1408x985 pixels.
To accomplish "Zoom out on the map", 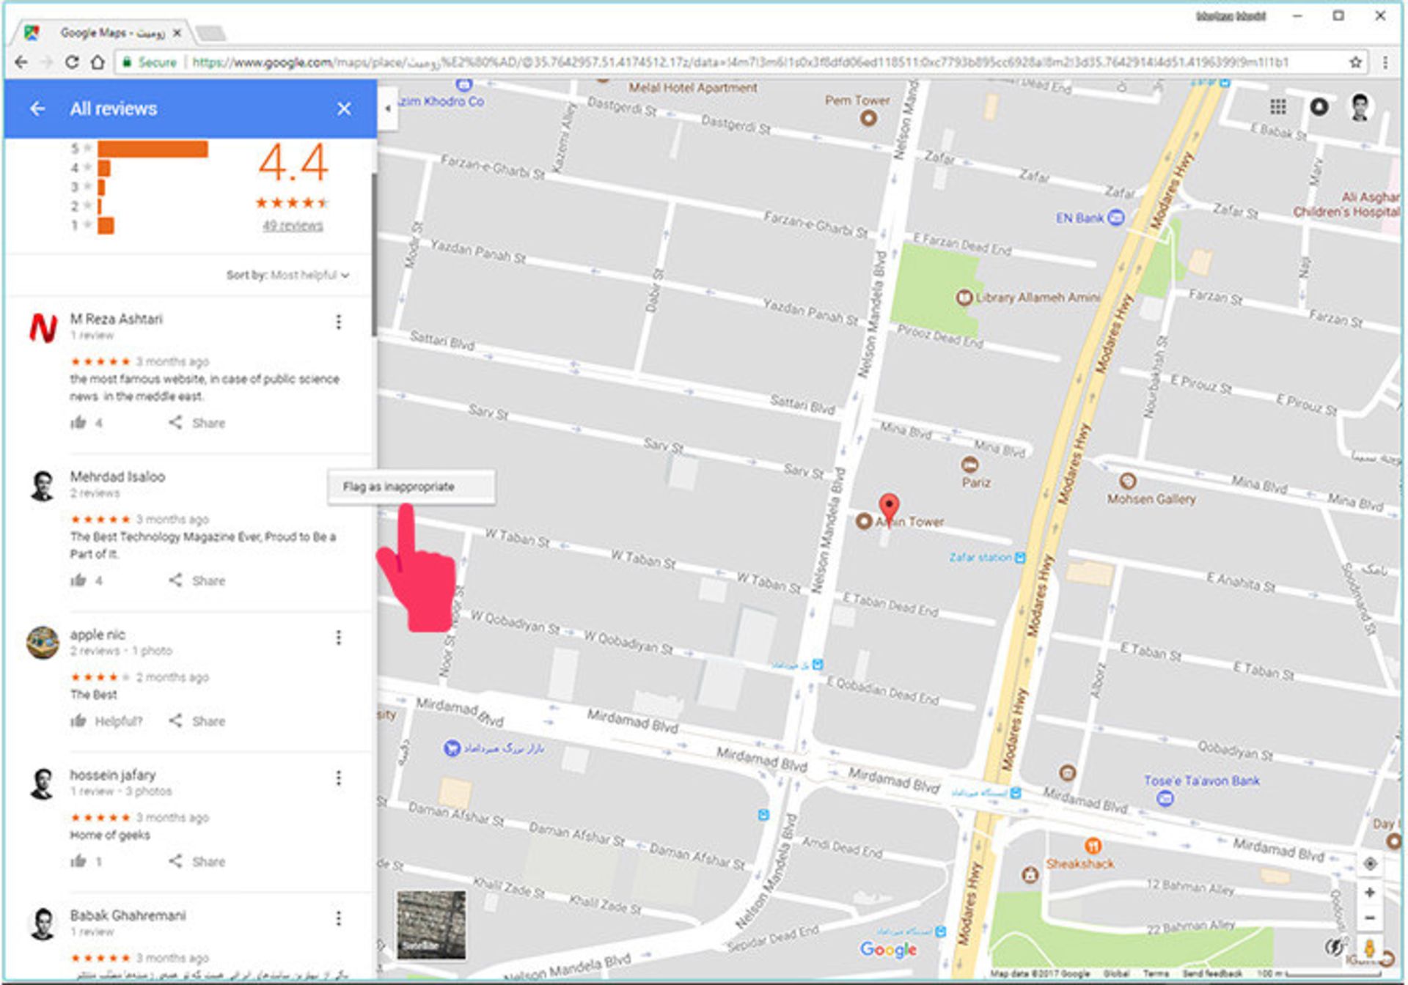I will click(1369, 918).
